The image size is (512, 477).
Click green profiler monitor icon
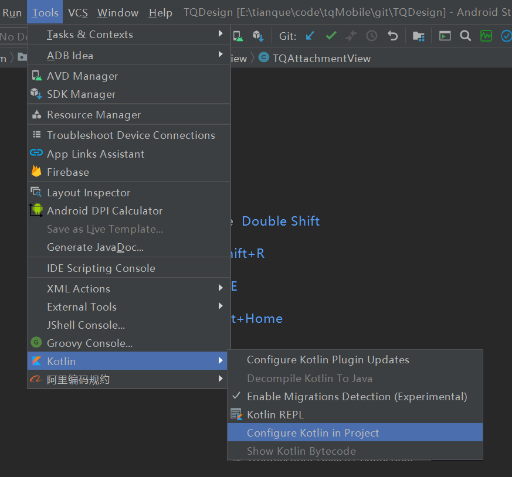pyautogui.click(x=486, y=36)
